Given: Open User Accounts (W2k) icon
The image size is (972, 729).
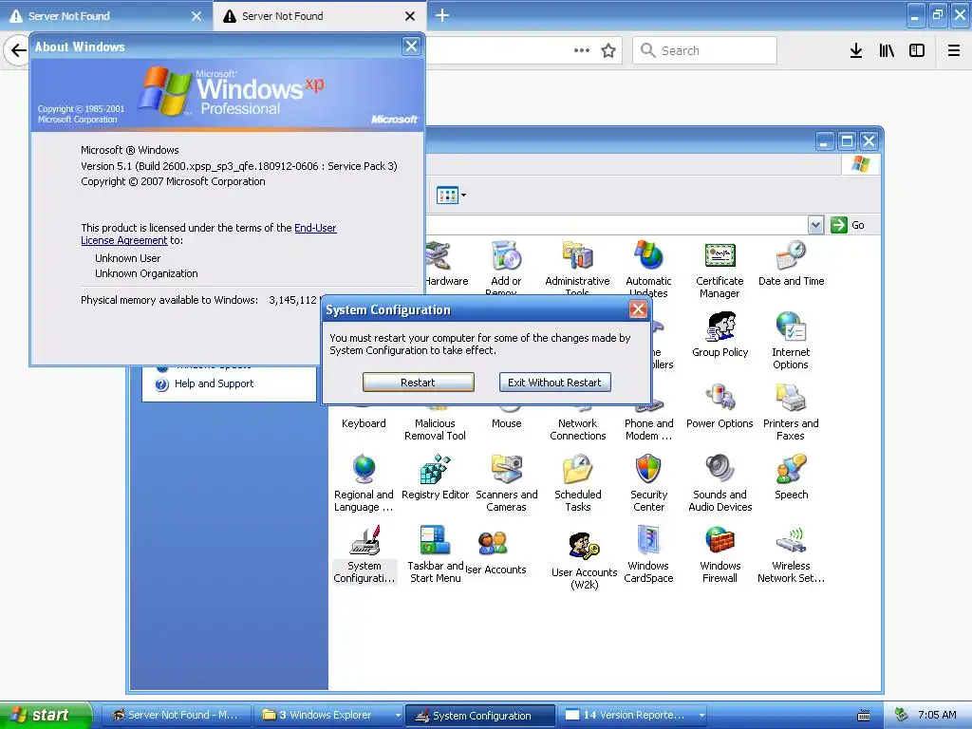Looking at the screenshot, I should point(584,561).
